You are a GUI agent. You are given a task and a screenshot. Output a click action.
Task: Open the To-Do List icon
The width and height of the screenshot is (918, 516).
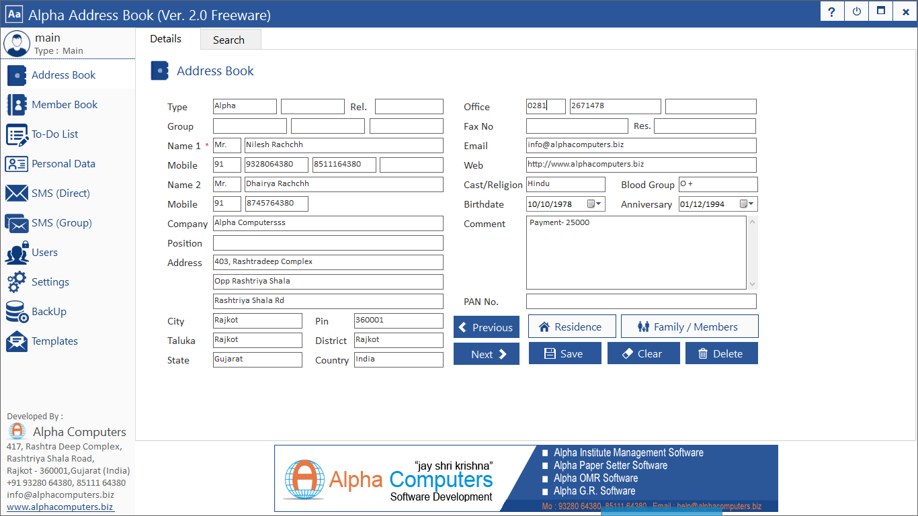17,134
